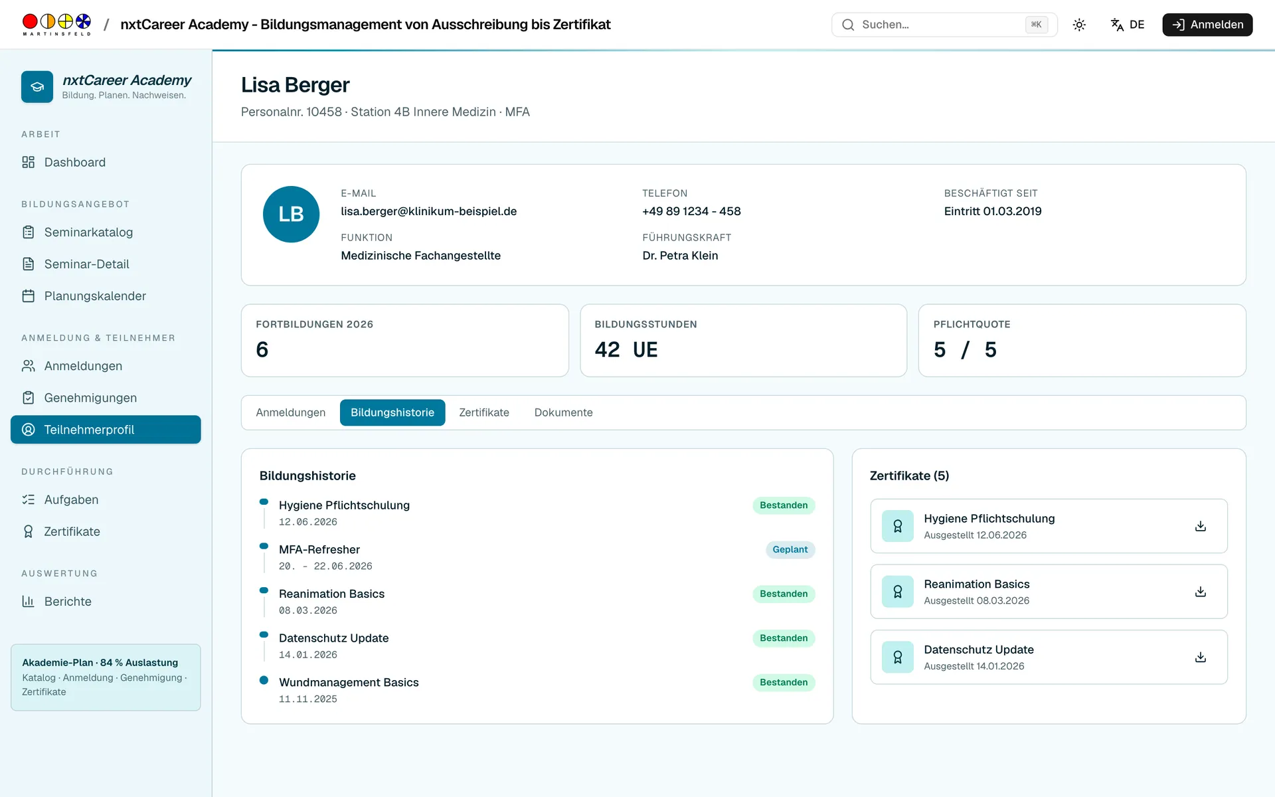This screenshot has height=797, width=1275.
Task: Go to Seminar-Detail page
Action: (x=106, y=264)
